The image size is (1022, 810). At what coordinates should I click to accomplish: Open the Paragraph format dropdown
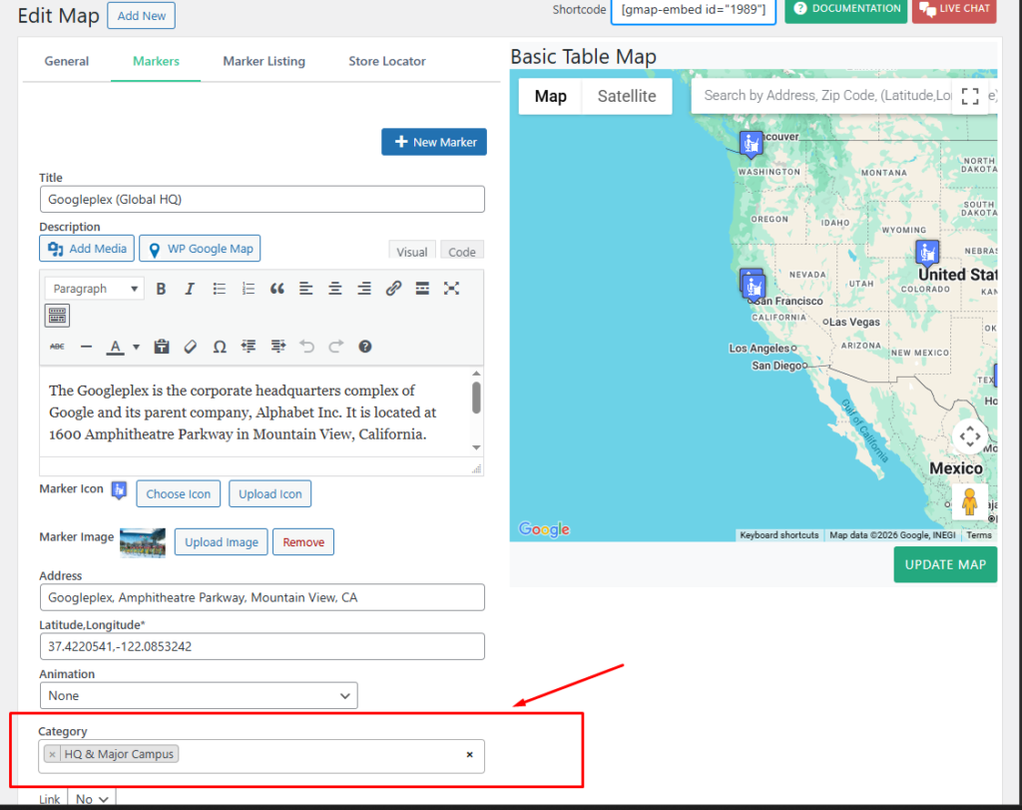click(x=95, y=289)
